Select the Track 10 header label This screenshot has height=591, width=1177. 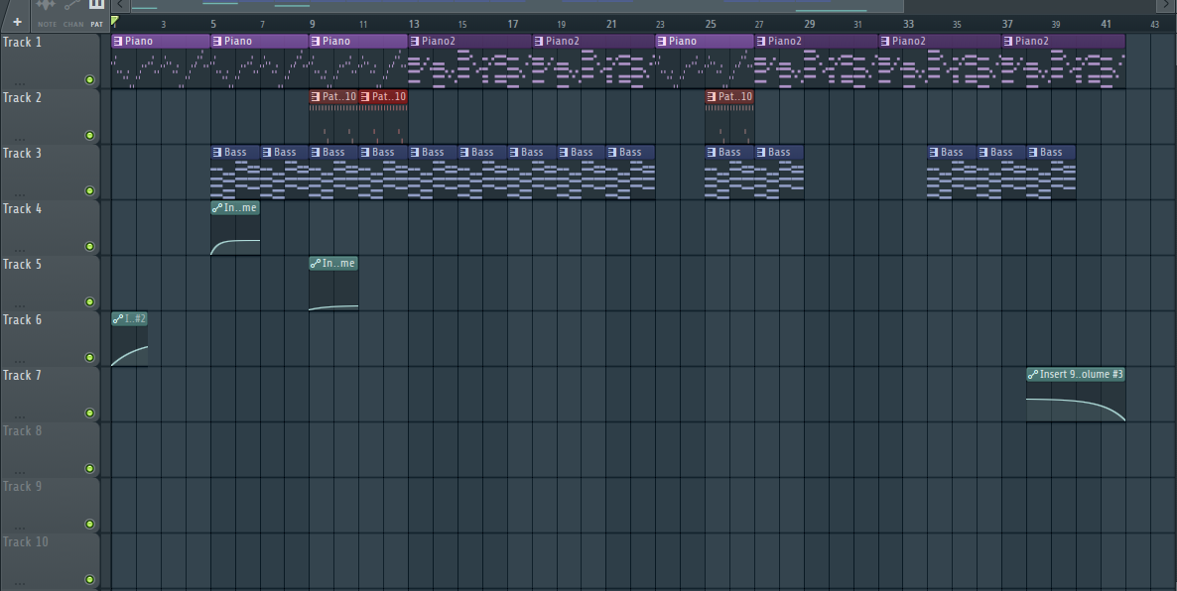tap(26, 541)
